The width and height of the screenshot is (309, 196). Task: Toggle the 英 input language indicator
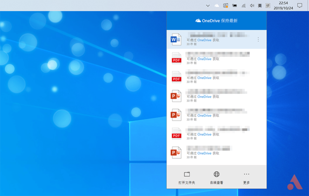260,6
